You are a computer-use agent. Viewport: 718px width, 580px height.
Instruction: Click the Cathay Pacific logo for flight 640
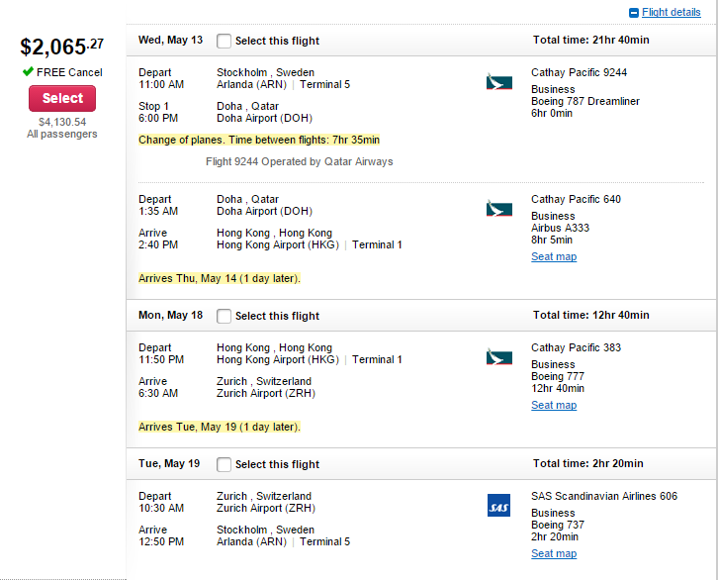(499, 209)
